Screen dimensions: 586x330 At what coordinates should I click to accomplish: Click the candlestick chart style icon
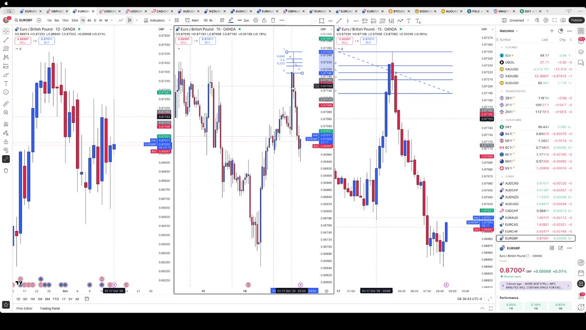[130, 20]
